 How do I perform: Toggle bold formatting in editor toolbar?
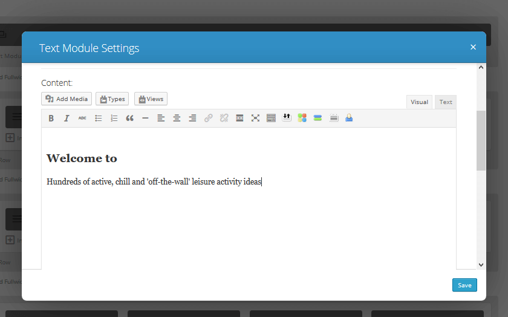point(51,119)
